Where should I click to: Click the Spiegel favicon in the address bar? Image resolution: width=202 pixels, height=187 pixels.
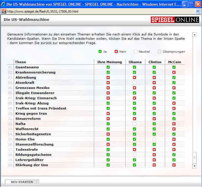[x=4, y=11]
